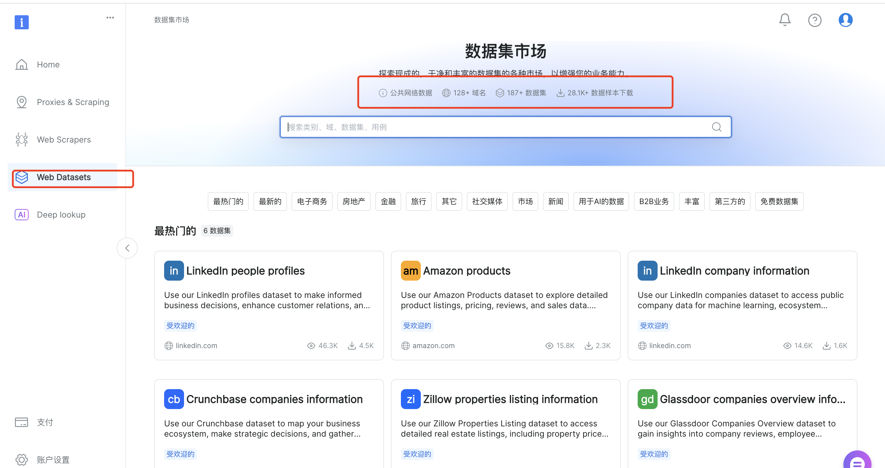Click the download icon beside 28.1K+
The width and height of the screenshot is (885, 468).
(560, 93)
